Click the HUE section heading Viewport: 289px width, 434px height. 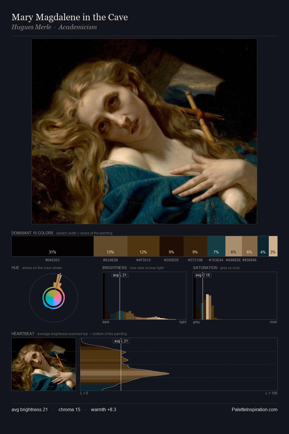tap(15, 268)
